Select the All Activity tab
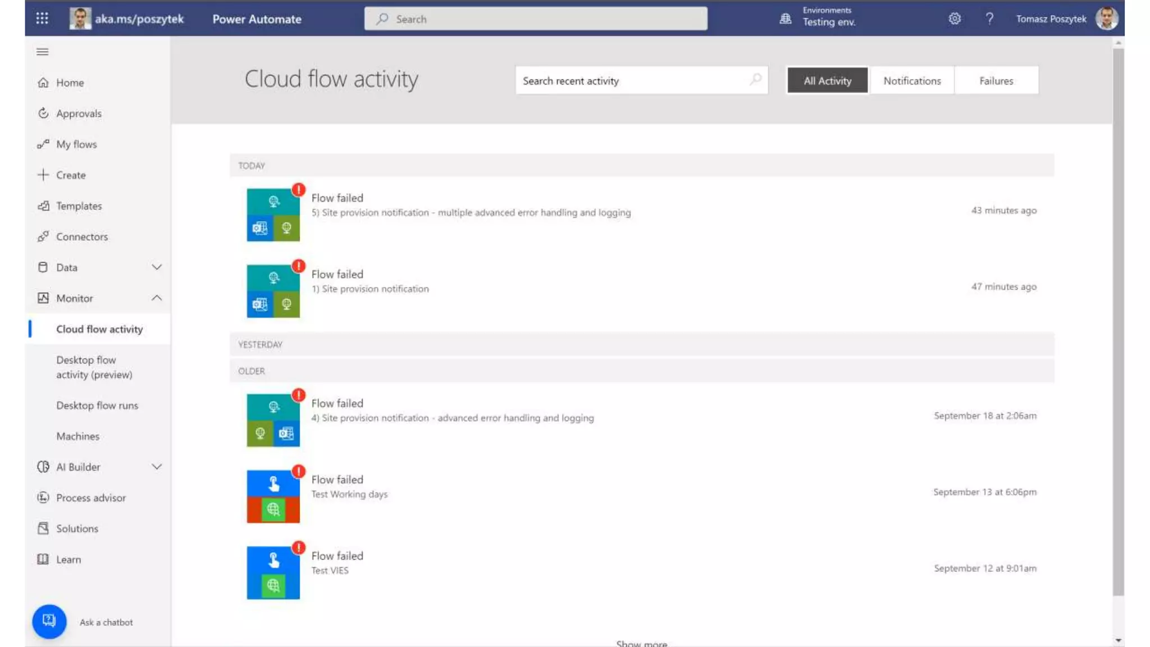 coord(827,80)
